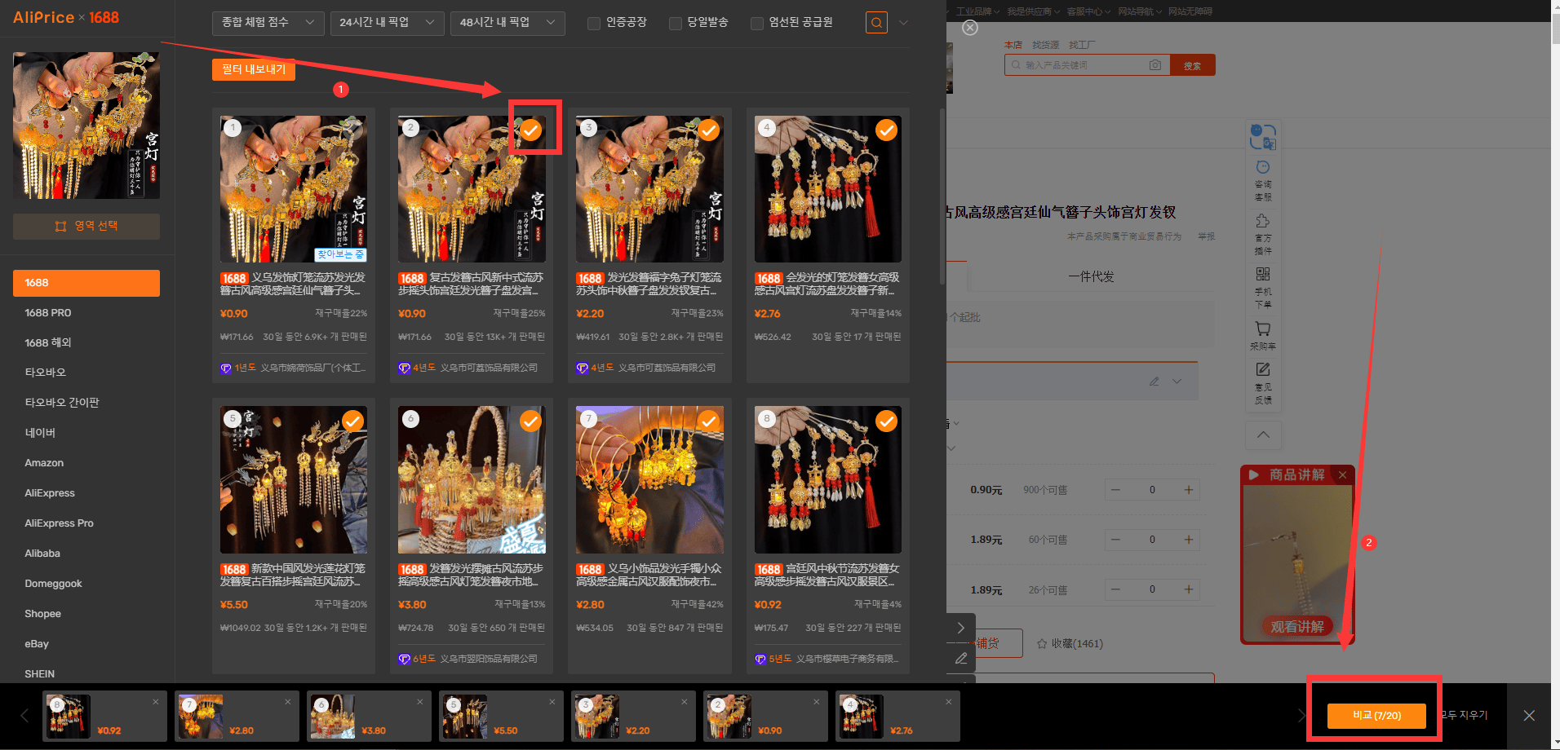
Task: Click the 영역 선택 area select button
Action: coord(86,227)
